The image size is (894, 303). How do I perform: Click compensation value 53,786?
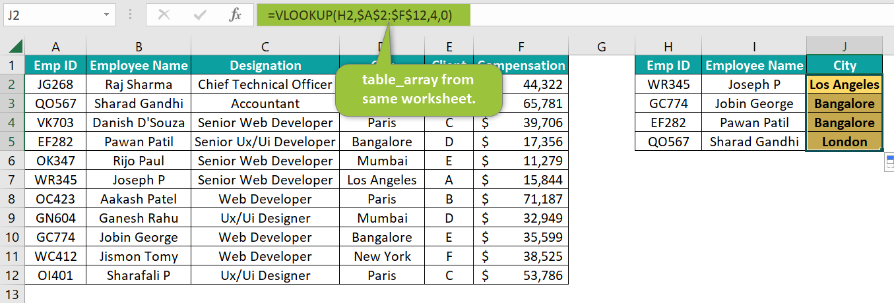pyautogui.click(x=521, y=275)
